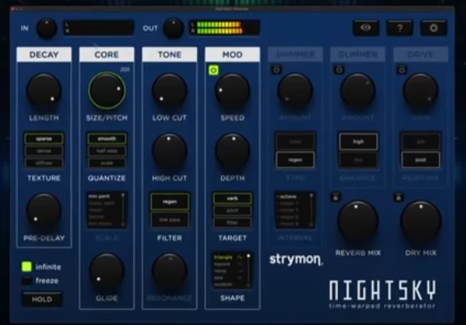Click the Interval list scrollbar

311,209
